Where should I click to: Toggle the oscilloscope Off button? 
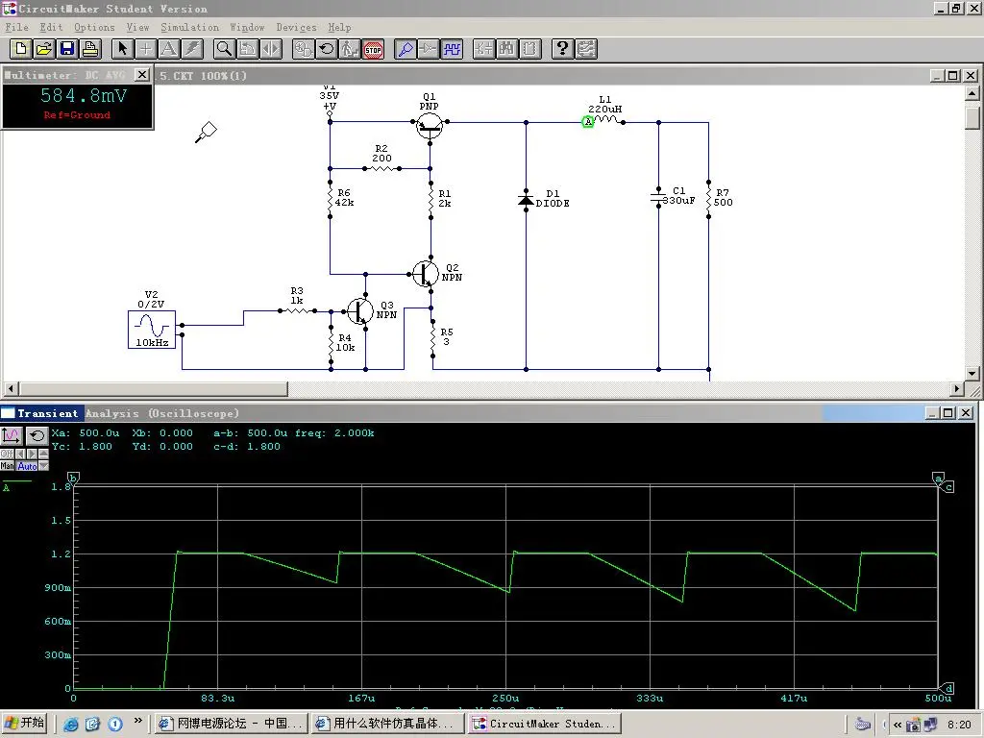click(x=7, y=454)
